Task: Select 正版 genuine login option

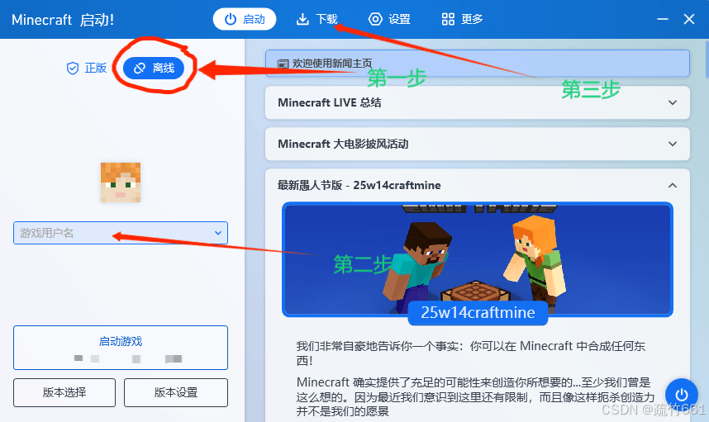Action: tap(87, 68)
